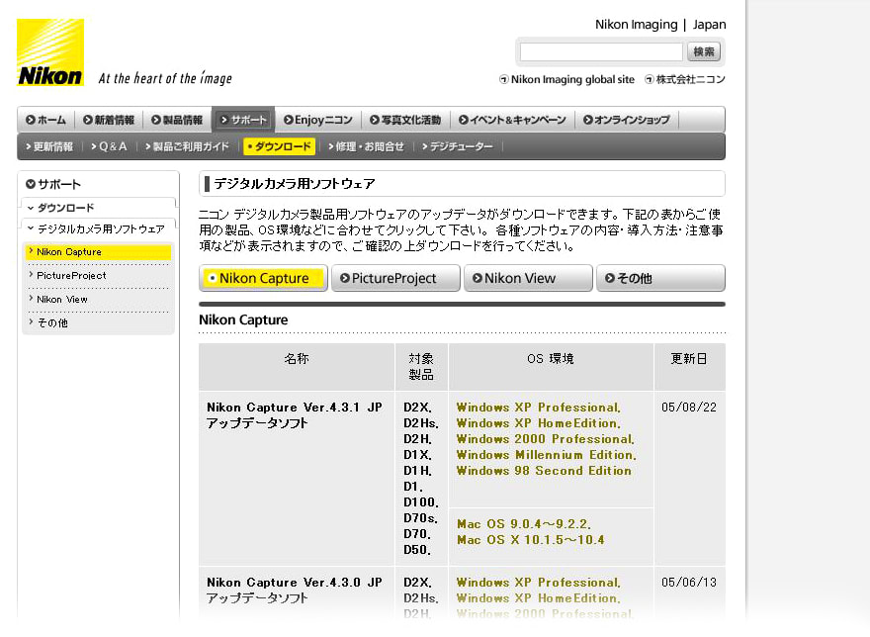
Task: Open Windows Millennium Edition link
Action: (546, 455)
